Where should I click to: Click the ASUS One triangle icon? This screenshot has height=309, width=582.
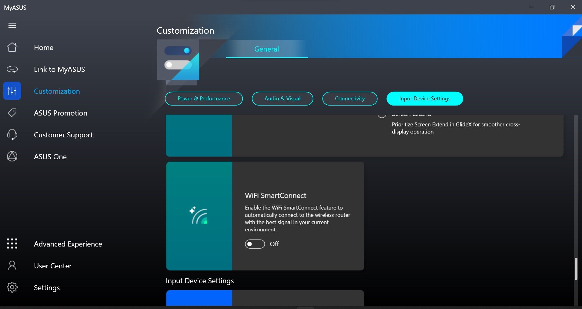click(12, 156)
